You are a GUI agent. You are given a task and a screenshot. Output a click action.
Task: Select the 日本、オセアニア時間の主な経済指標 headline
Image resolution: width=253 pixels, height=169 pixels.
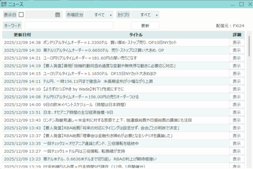78,113
